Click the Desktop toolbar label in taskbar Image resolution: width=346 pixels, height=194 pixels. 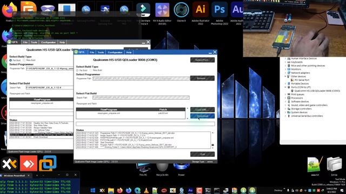coord(278,190)
